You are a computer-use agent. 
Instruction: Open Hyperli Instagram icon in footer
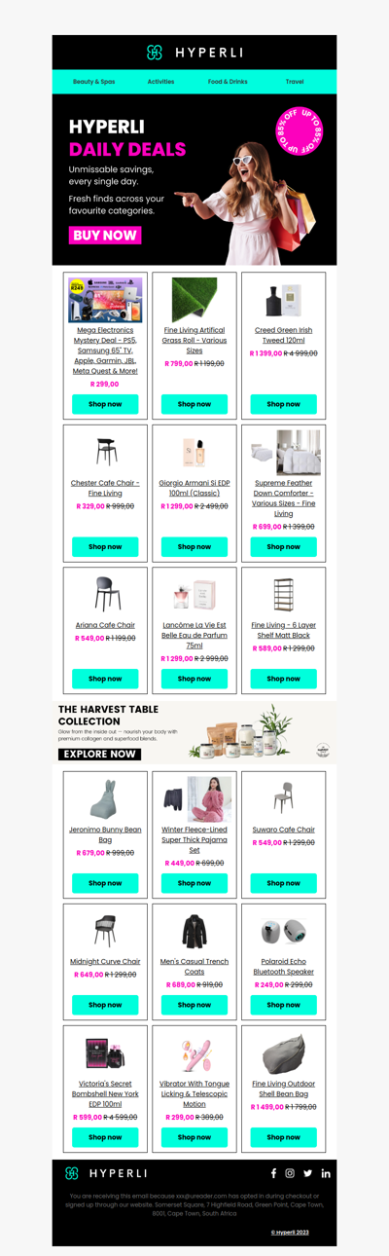290,1173
